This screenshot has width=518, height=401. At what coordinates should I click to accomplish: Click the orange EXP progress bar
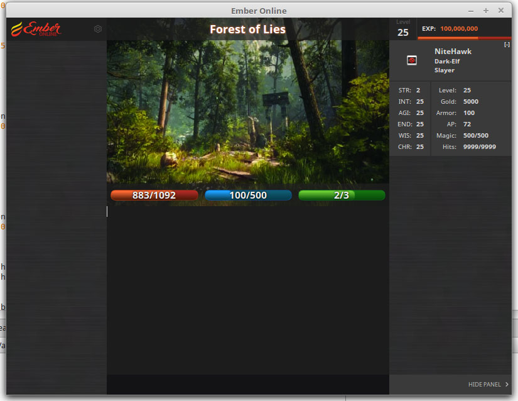(x=465, y=38)
